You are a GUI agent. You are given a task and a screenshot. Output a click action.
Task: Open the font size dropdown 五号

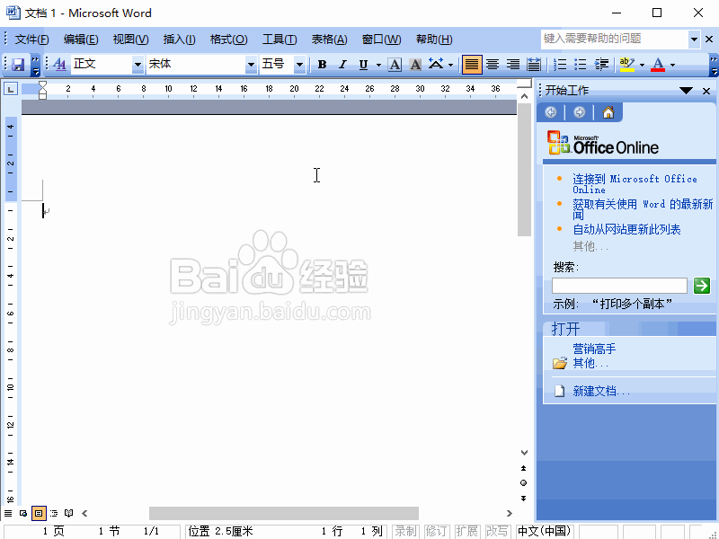(299, 65)
